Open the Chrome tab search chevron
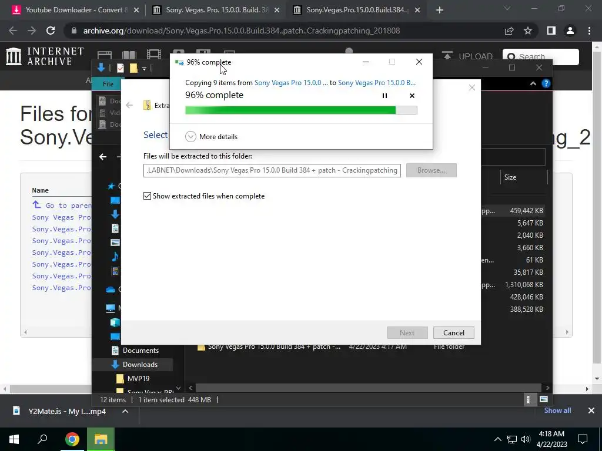This screenshot has height=451, width=602. pos(507,8)
